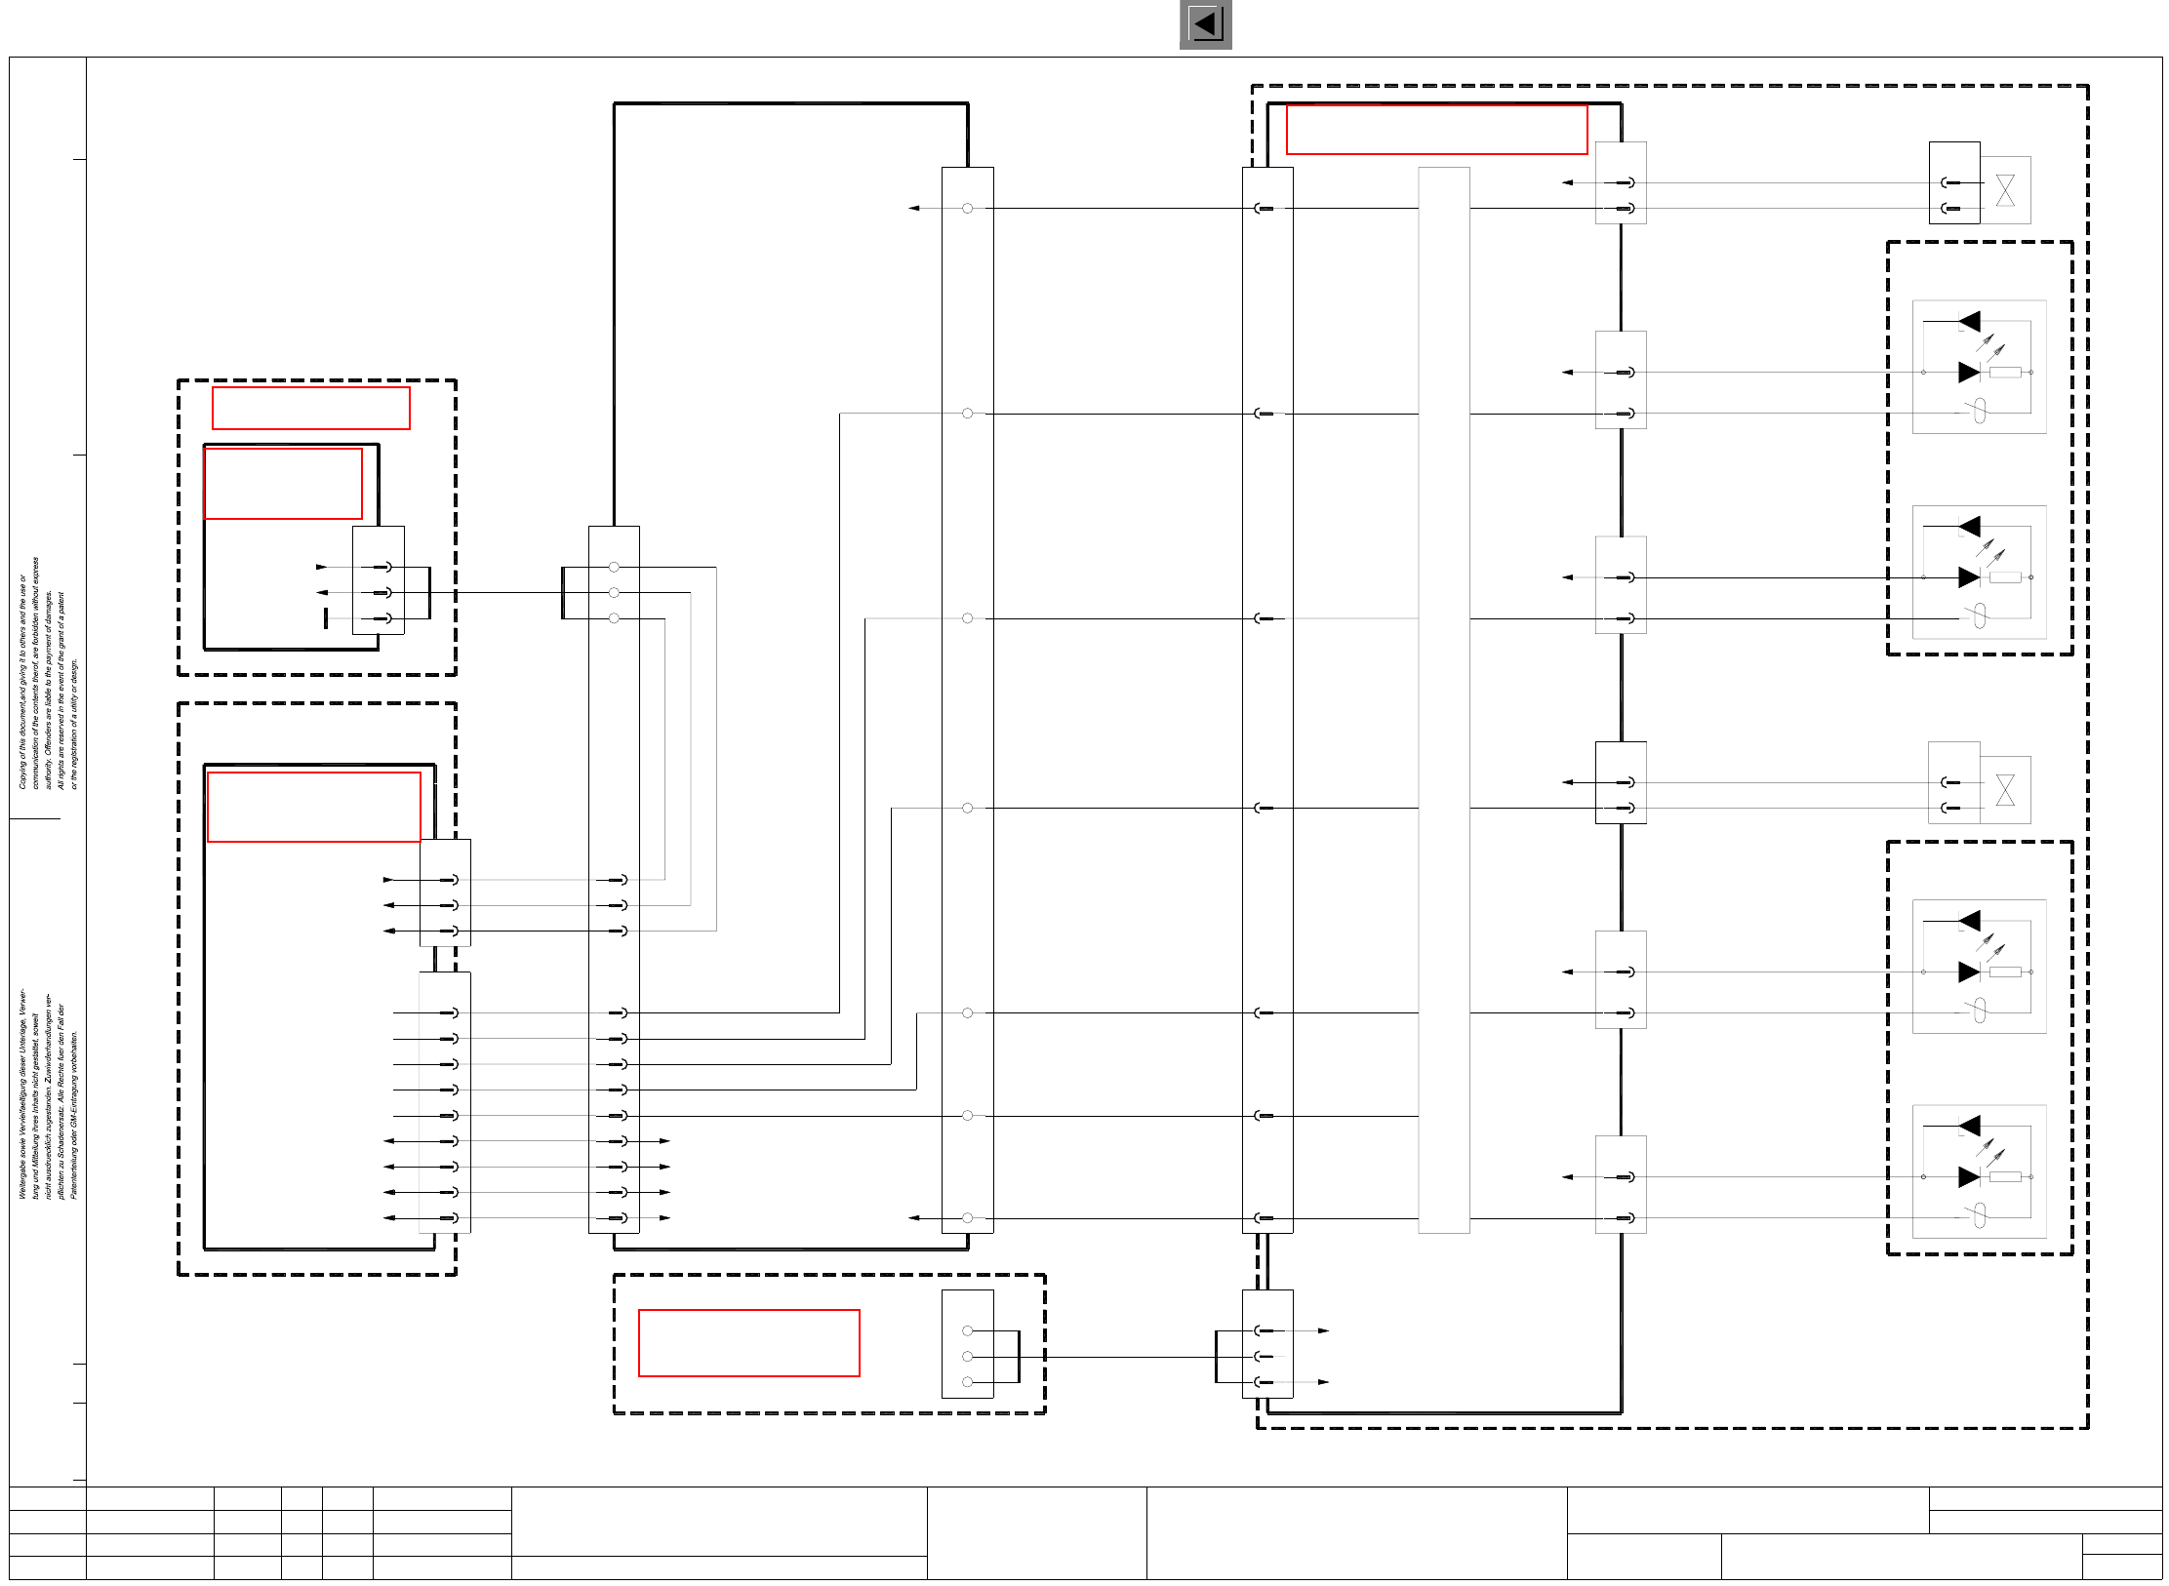Click middle terminal of bottom-center three-pin connector
This screenshot has height=1586, width=2169.
click(967, 1357)
